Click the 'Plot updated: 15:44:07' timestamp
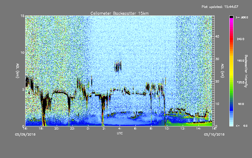This screenshot has height=158, width=252. [x=220, y=7]
